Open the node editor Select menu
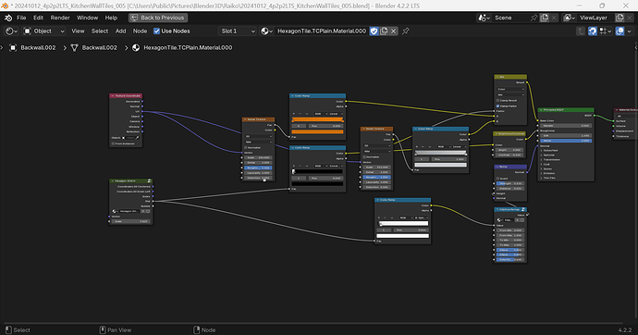This screenshot has width=638, height=335. point(100,31)
